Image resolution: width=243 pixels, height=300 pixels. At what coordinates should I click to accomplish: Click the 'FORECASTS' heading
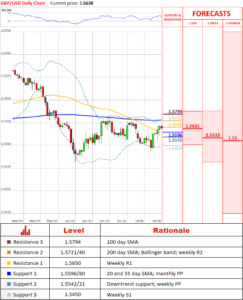211,13
